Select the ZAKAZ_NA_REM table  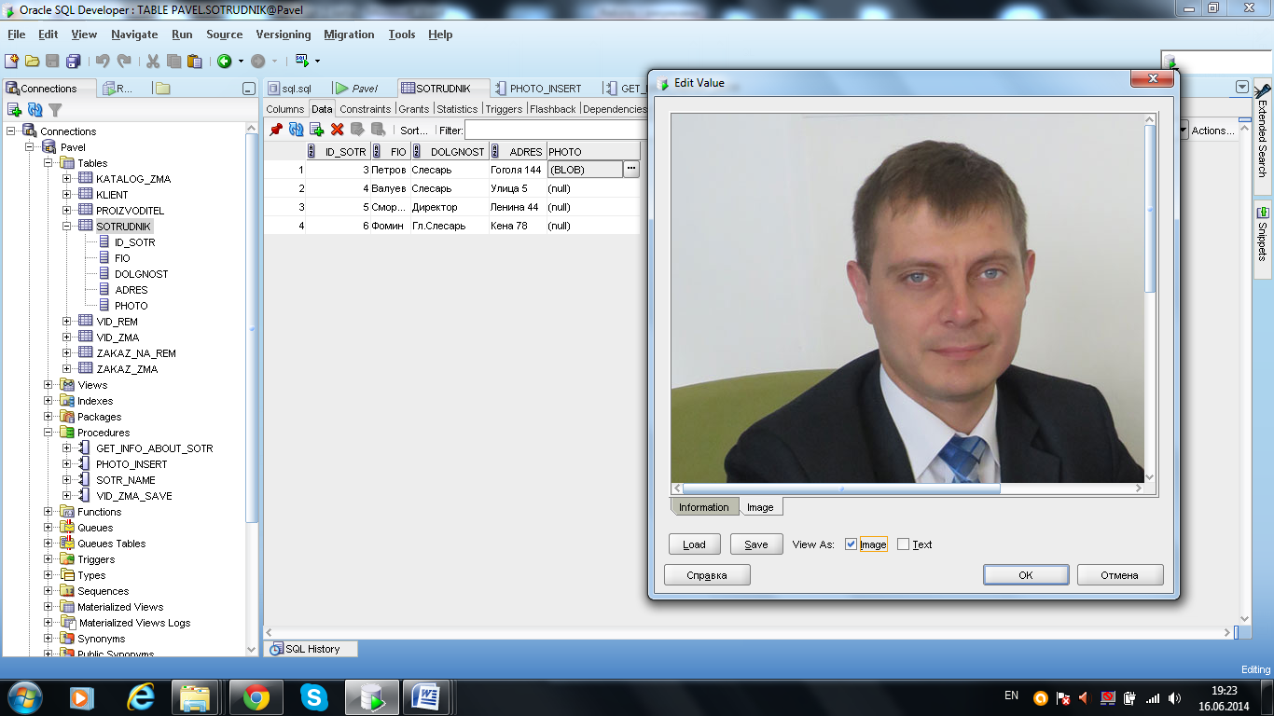coord(136,353)
